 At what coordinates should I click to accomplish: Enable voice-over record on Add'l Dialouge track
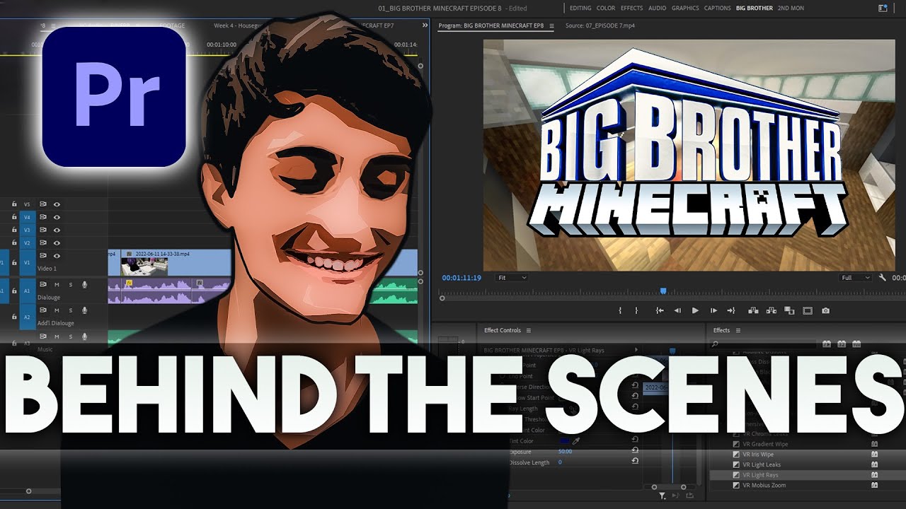coord(84,310)
